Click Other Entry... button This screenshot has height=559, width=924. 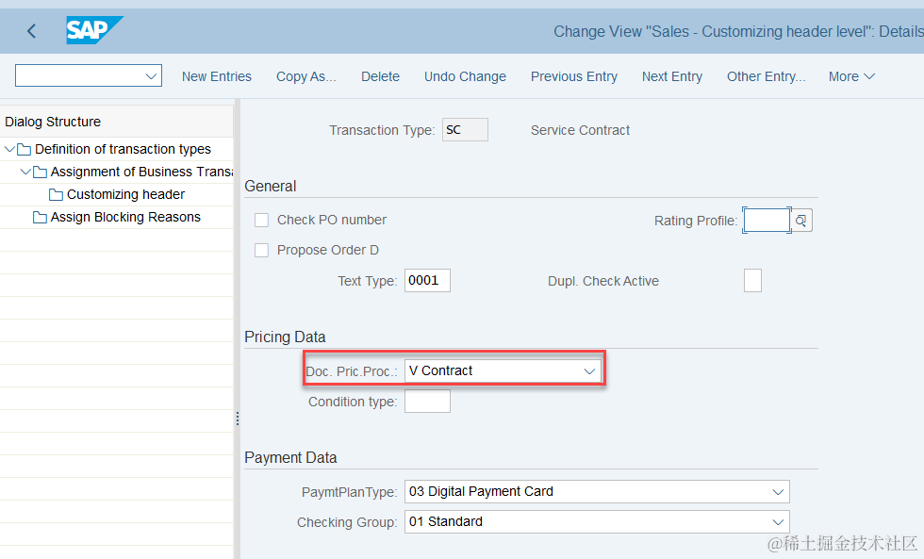coord(766,76)
